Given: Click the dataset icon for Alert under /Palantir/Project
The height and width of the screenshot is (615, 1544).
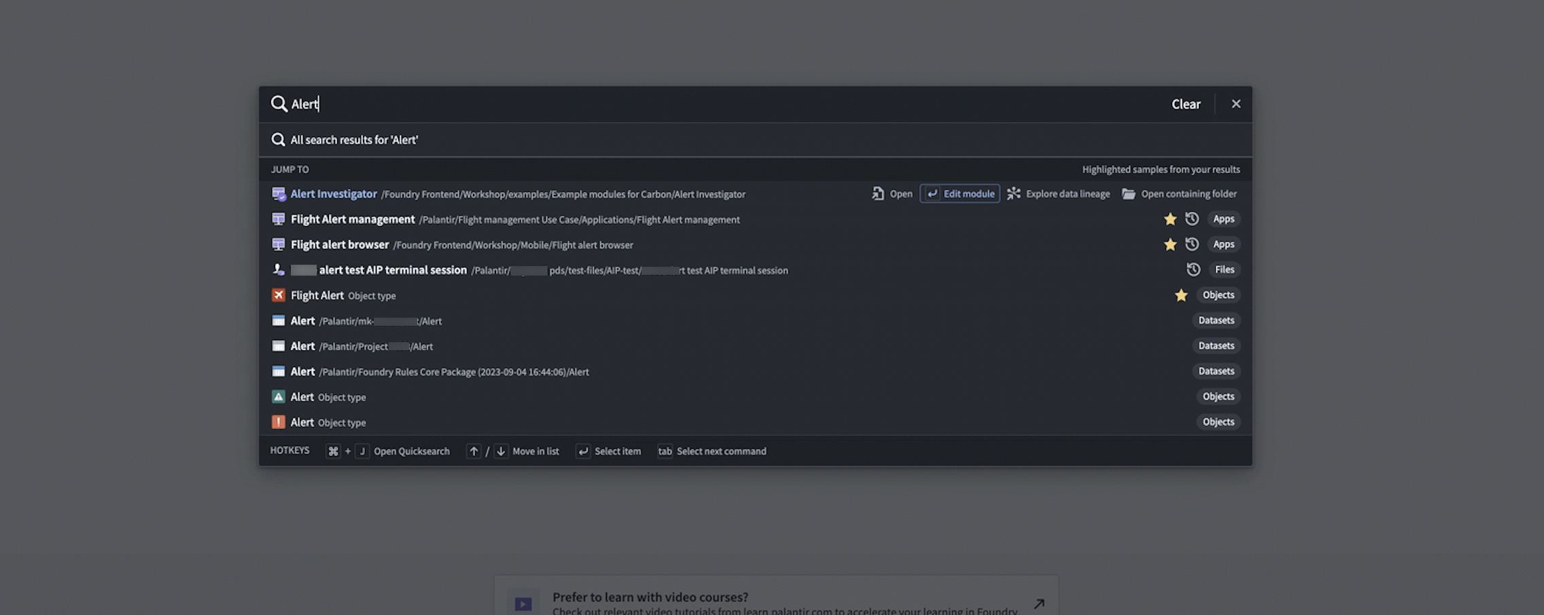Looking at the screenshot, I should [x=279, y=346].
